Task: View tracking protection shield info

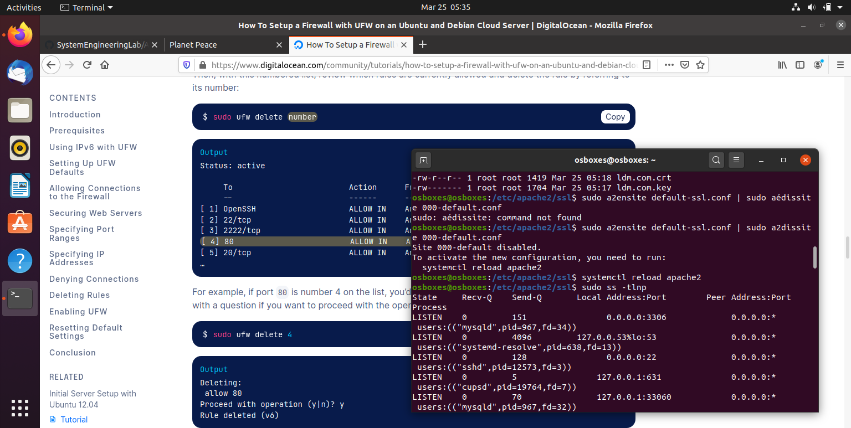Action: 187,65
